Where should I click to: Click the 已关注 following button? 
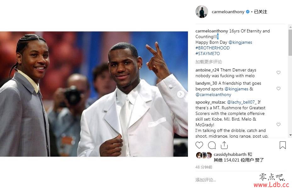click(261, 12)
